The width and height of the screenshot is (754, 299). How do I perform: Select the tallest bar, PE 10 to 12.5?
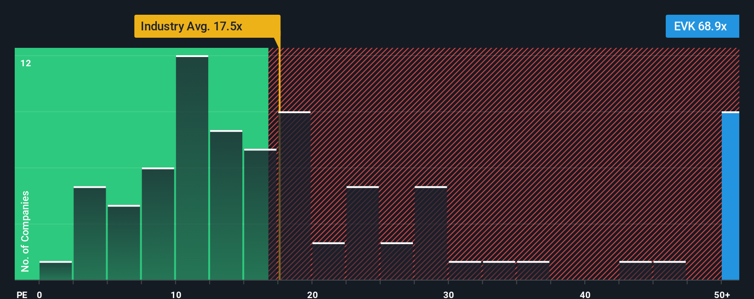(x=192, y=167)
